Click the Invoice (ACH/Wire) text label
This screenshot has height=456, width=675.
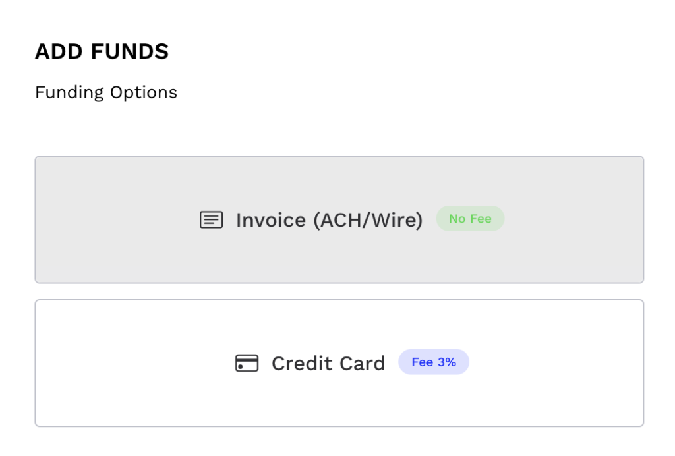tap(329, 219)
